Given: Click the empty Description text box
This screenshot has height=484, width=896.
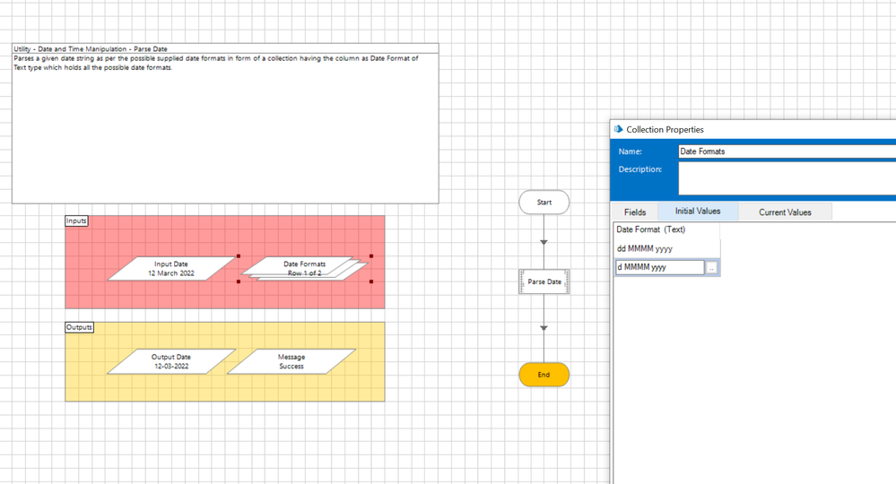Looking at the screenshot, I should click(x=785, y=177).
